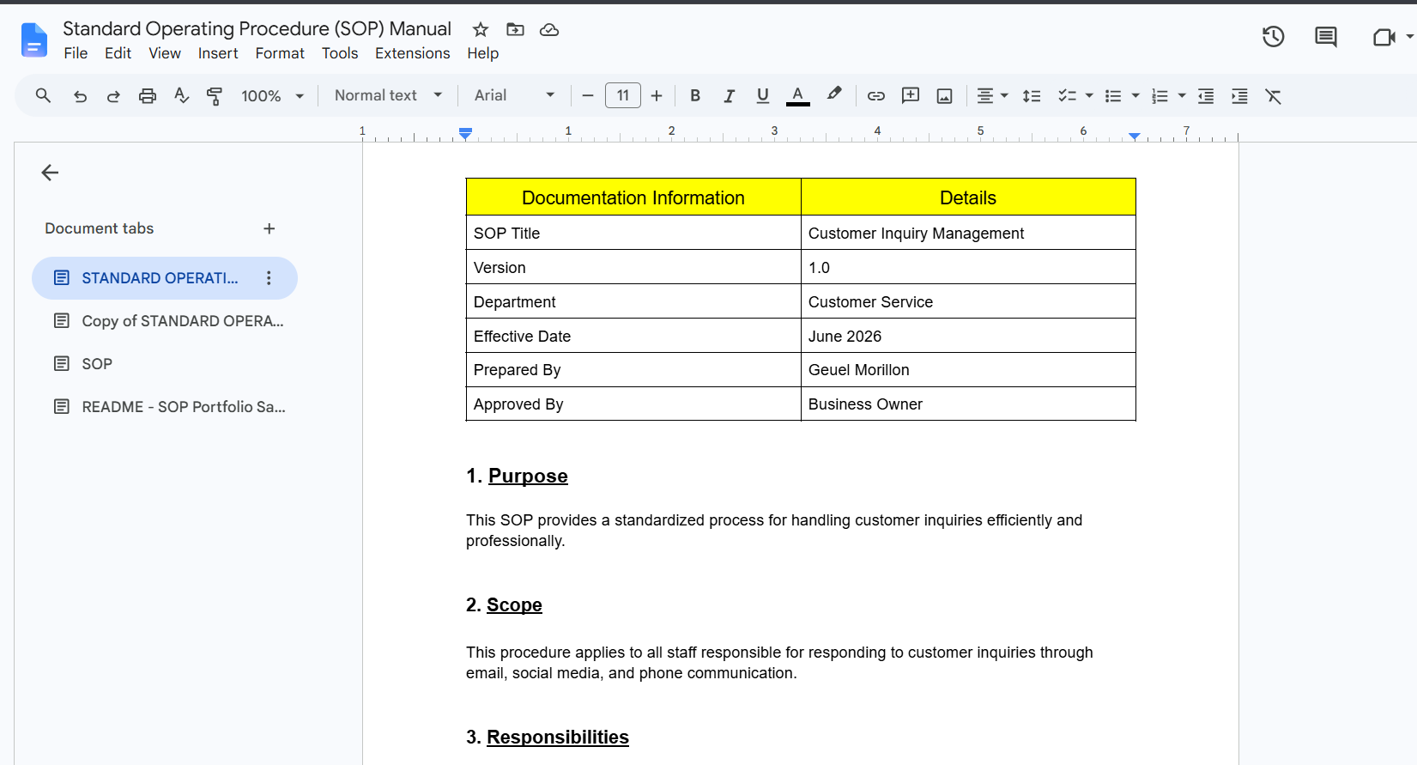The width and height of the screenshot is (1417, 765).
Task: Open the Google Docs home icon
Action: [x=33, y=40]
